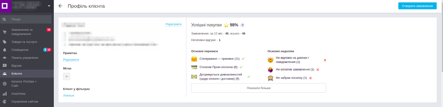443x107 pixels.
Task: Click the reviews chat bubble icon
Action: pos(5,66)
